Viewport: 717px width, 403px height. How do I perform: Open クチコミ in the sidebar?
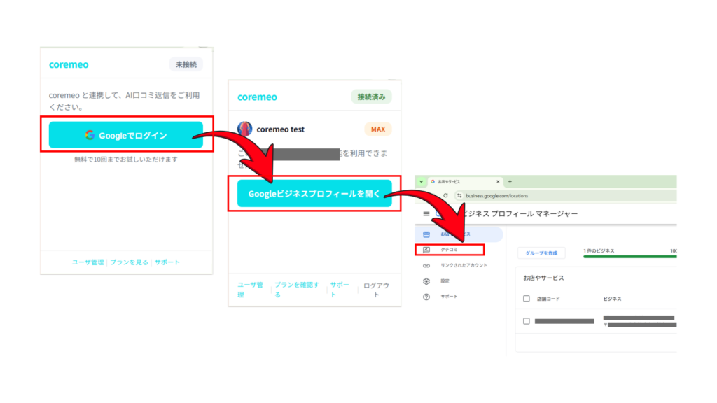click(x=450, y=250)
